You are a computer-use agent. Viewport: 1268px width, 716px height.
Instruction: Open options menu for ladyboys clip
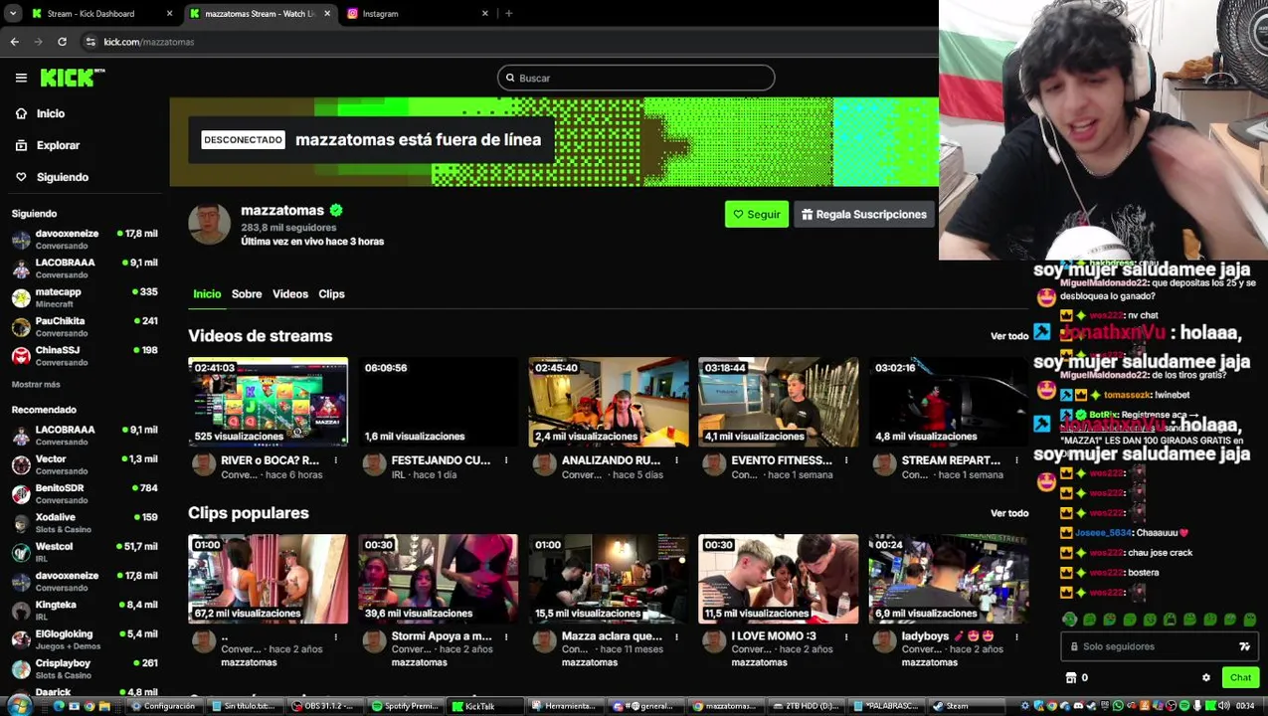click(x=1016, y=636)
